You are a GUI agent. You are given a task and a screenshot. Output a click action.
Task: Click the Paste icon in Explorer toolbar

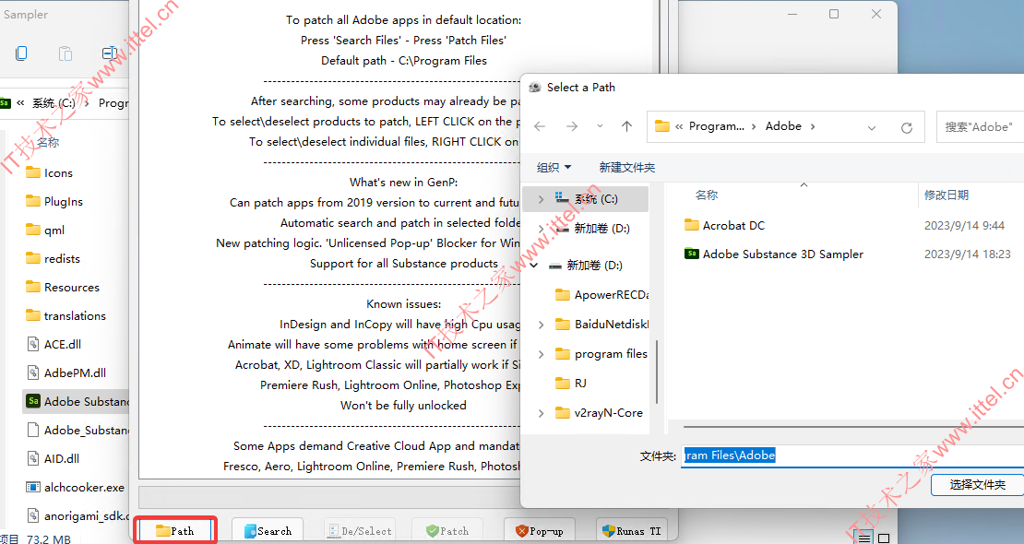[x=65, y=53]
